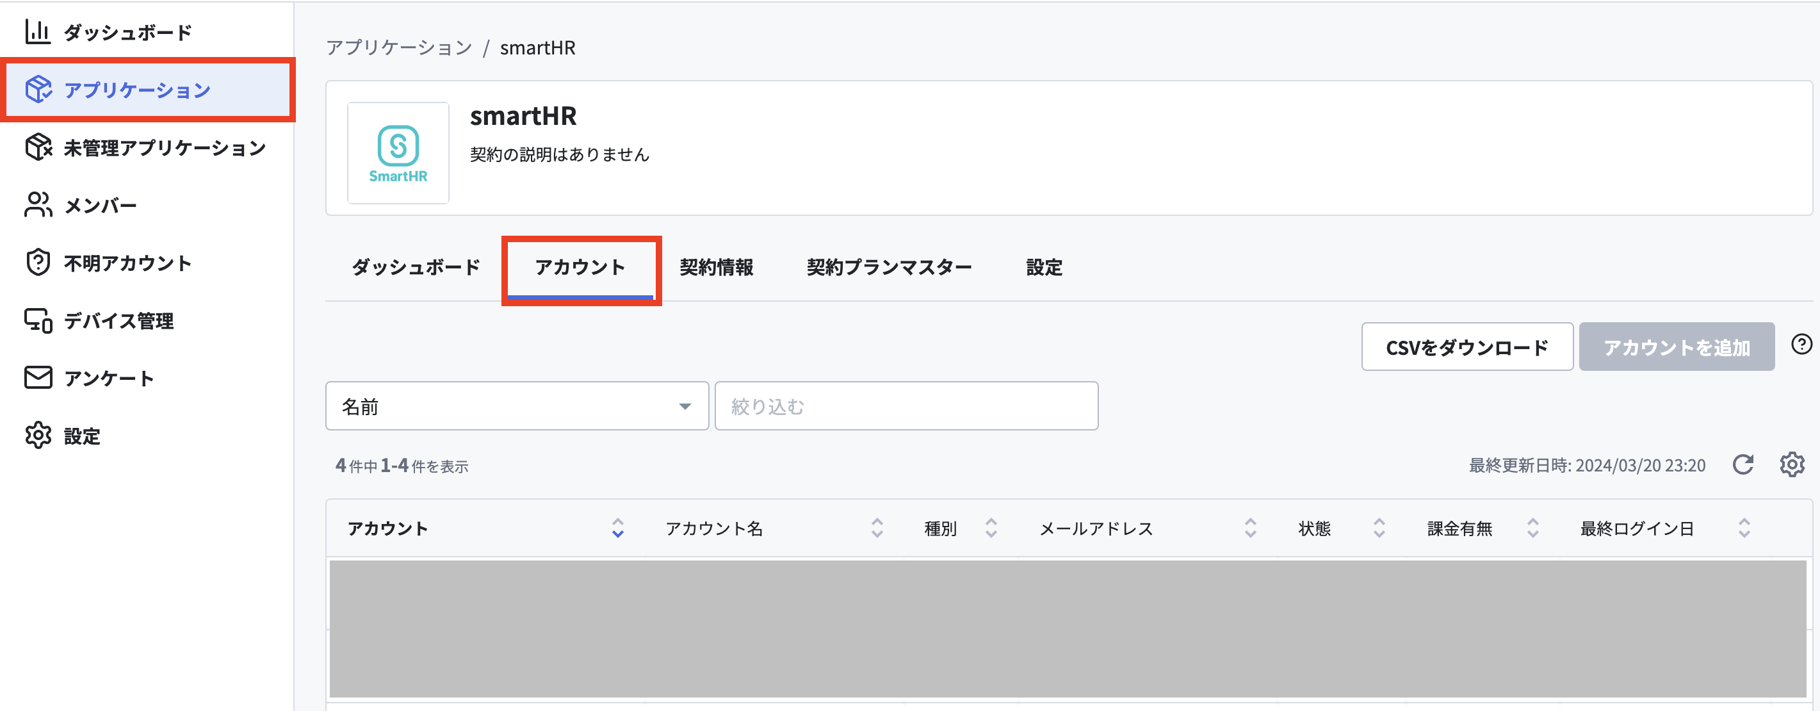The width and height of the screenshot is (1820, 711).
Task: Sort by メールアドレス column arrows
Action: click(1251, 528)
